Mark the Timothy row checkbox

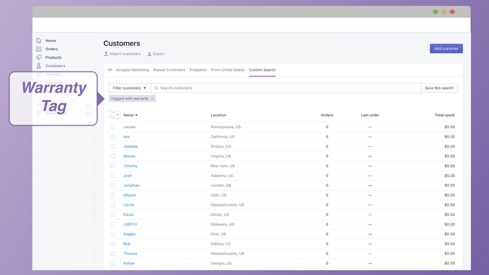pyautogui.click(x=113, y=166)
